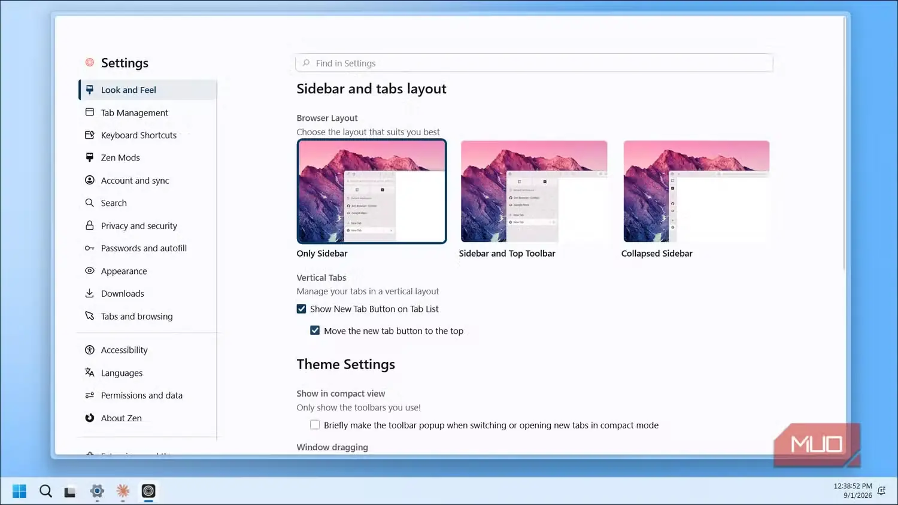Click the Permissions and data sliders icon
Viewport: 898px width, 505px height.
pos(90,396)
